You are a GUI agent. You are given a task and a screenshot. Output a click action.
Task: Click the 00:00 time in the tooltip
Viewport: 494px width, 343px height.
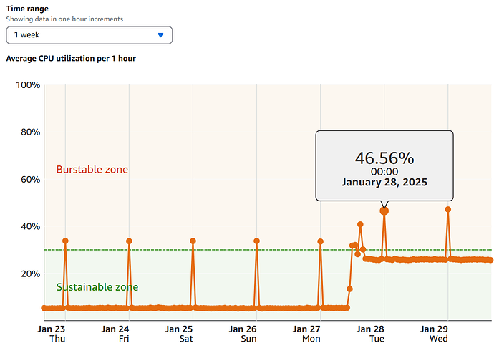[384, 172]
